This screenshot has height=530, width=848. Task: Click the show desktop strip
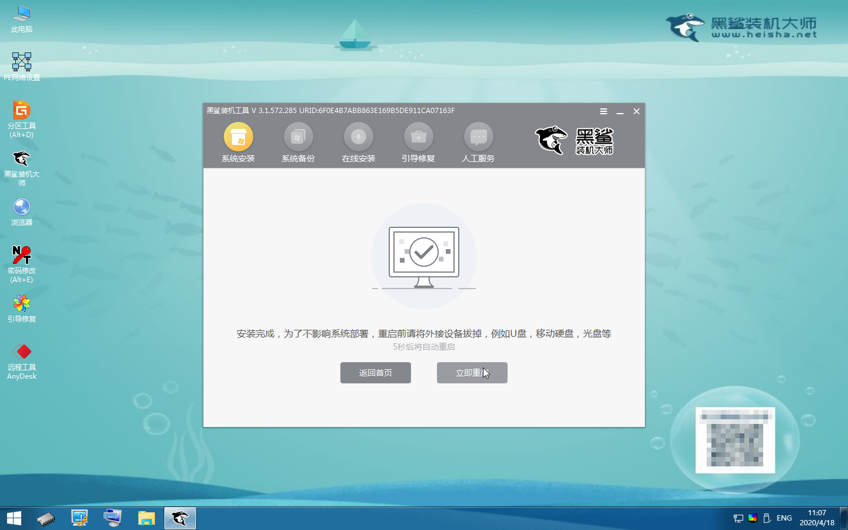[844, 518]
